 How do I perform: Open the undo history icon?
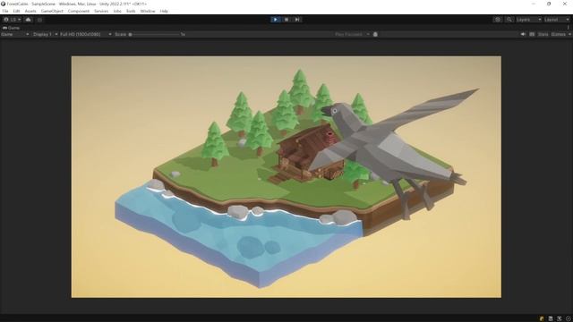pyautogui.click(x=498, y=20)
